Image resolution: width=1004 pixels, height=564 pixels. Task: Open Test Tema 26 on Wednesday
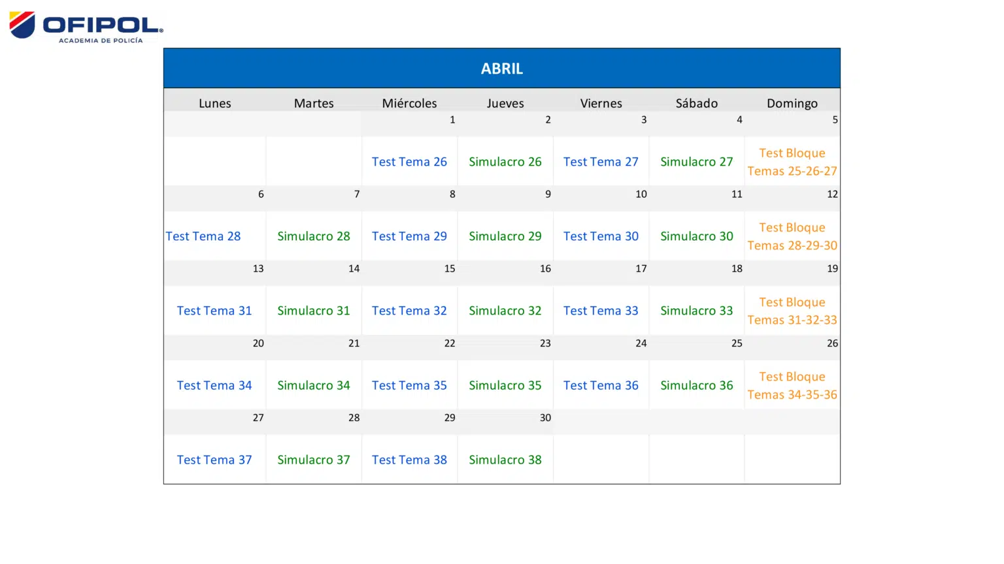click(409, 162)
